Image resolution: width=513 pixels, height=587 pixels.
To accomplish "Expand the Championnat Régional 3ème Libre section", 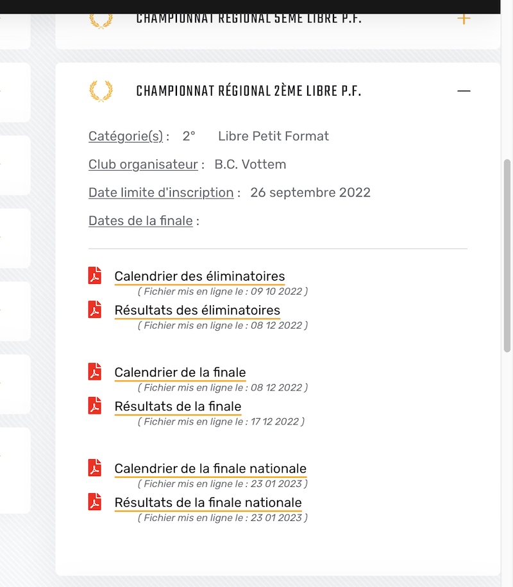I will (464, 19).
